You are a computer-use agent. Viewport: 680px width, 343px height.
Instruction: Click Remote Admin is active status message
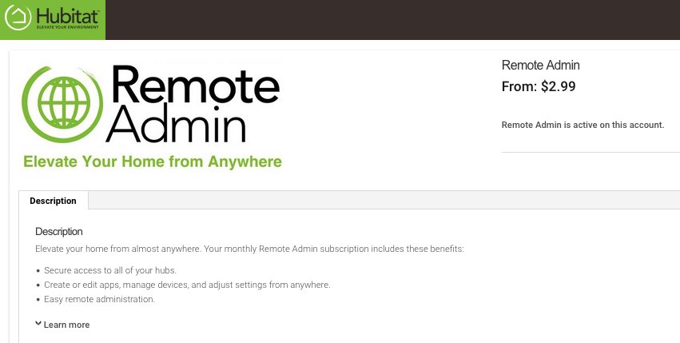[x=583, y=125]
